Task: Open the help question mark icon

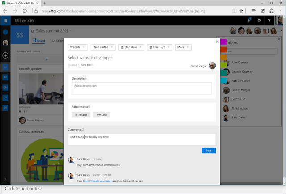Action: click(x=269, y=21)
